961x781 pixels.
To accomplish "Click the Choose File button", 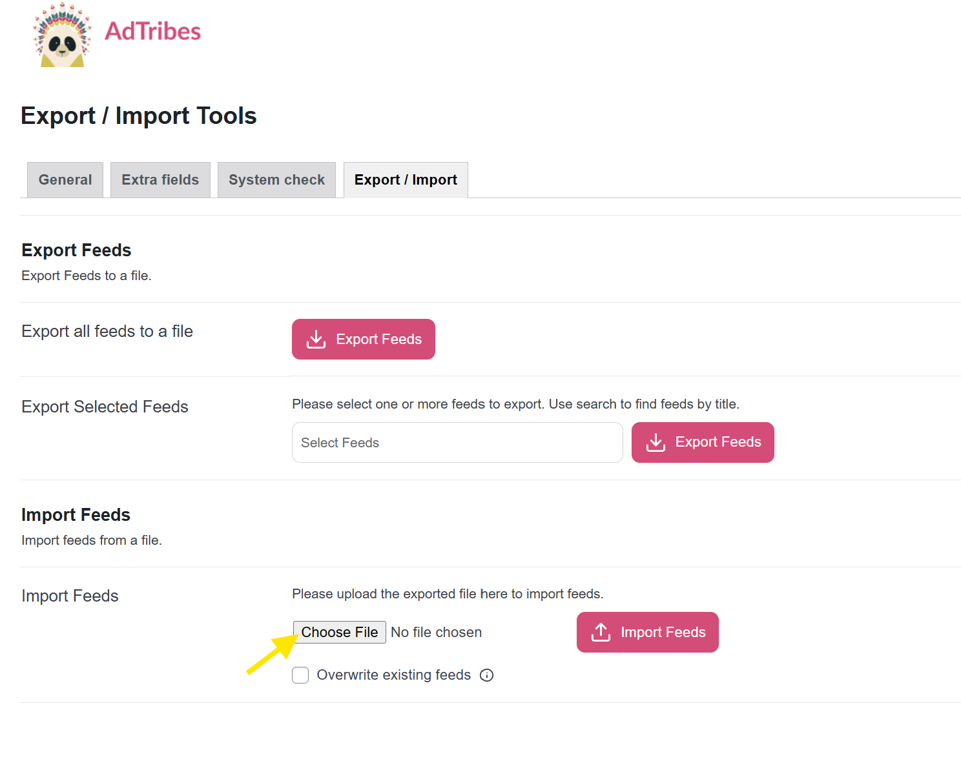I will click(x=340, y=633).
